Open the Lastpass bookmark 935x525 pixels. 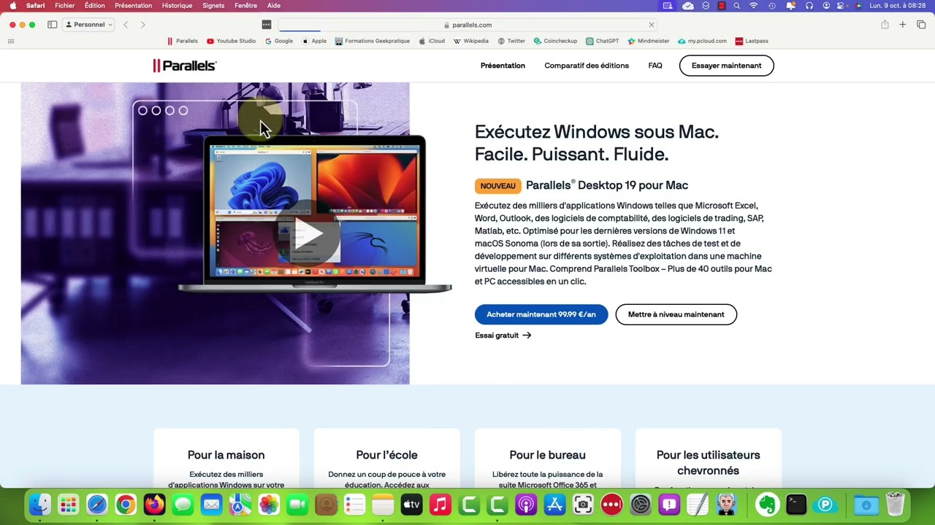coord(752,41)
